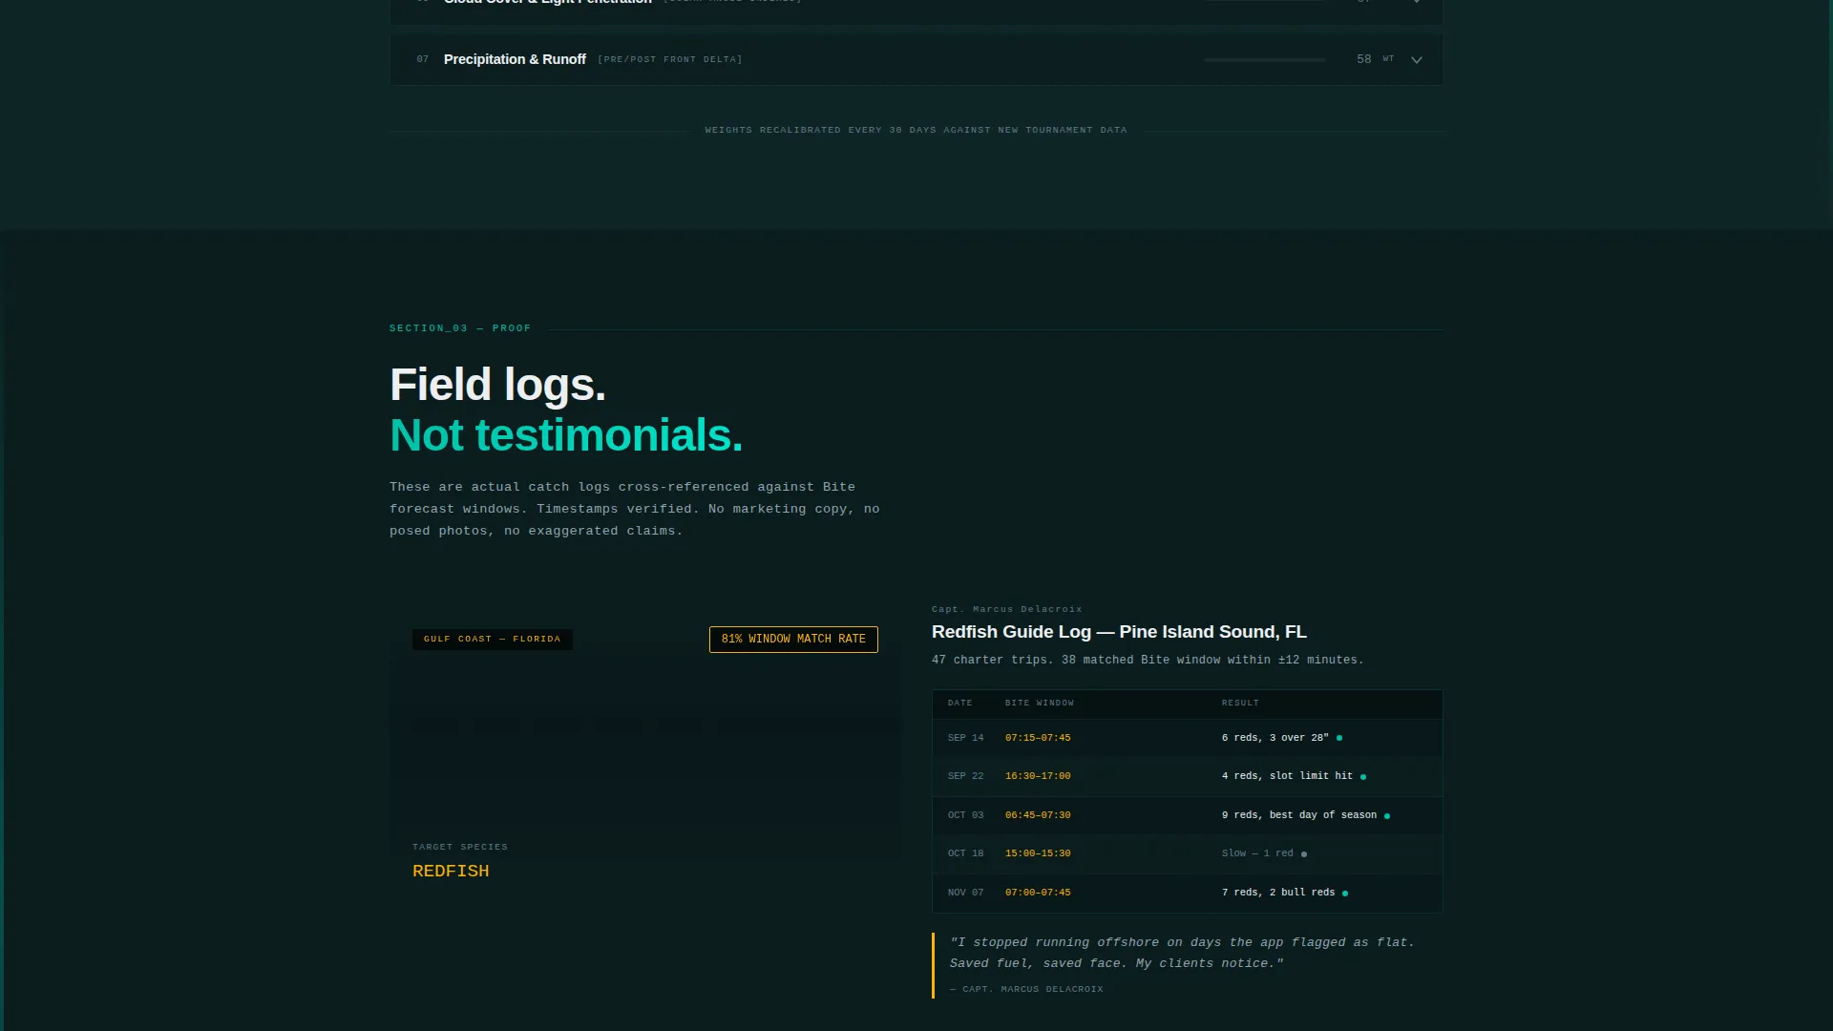The width and height of the screenshot is (1833, 1031).
Task: Sort by the Result column header
Action: [1240, 704]
